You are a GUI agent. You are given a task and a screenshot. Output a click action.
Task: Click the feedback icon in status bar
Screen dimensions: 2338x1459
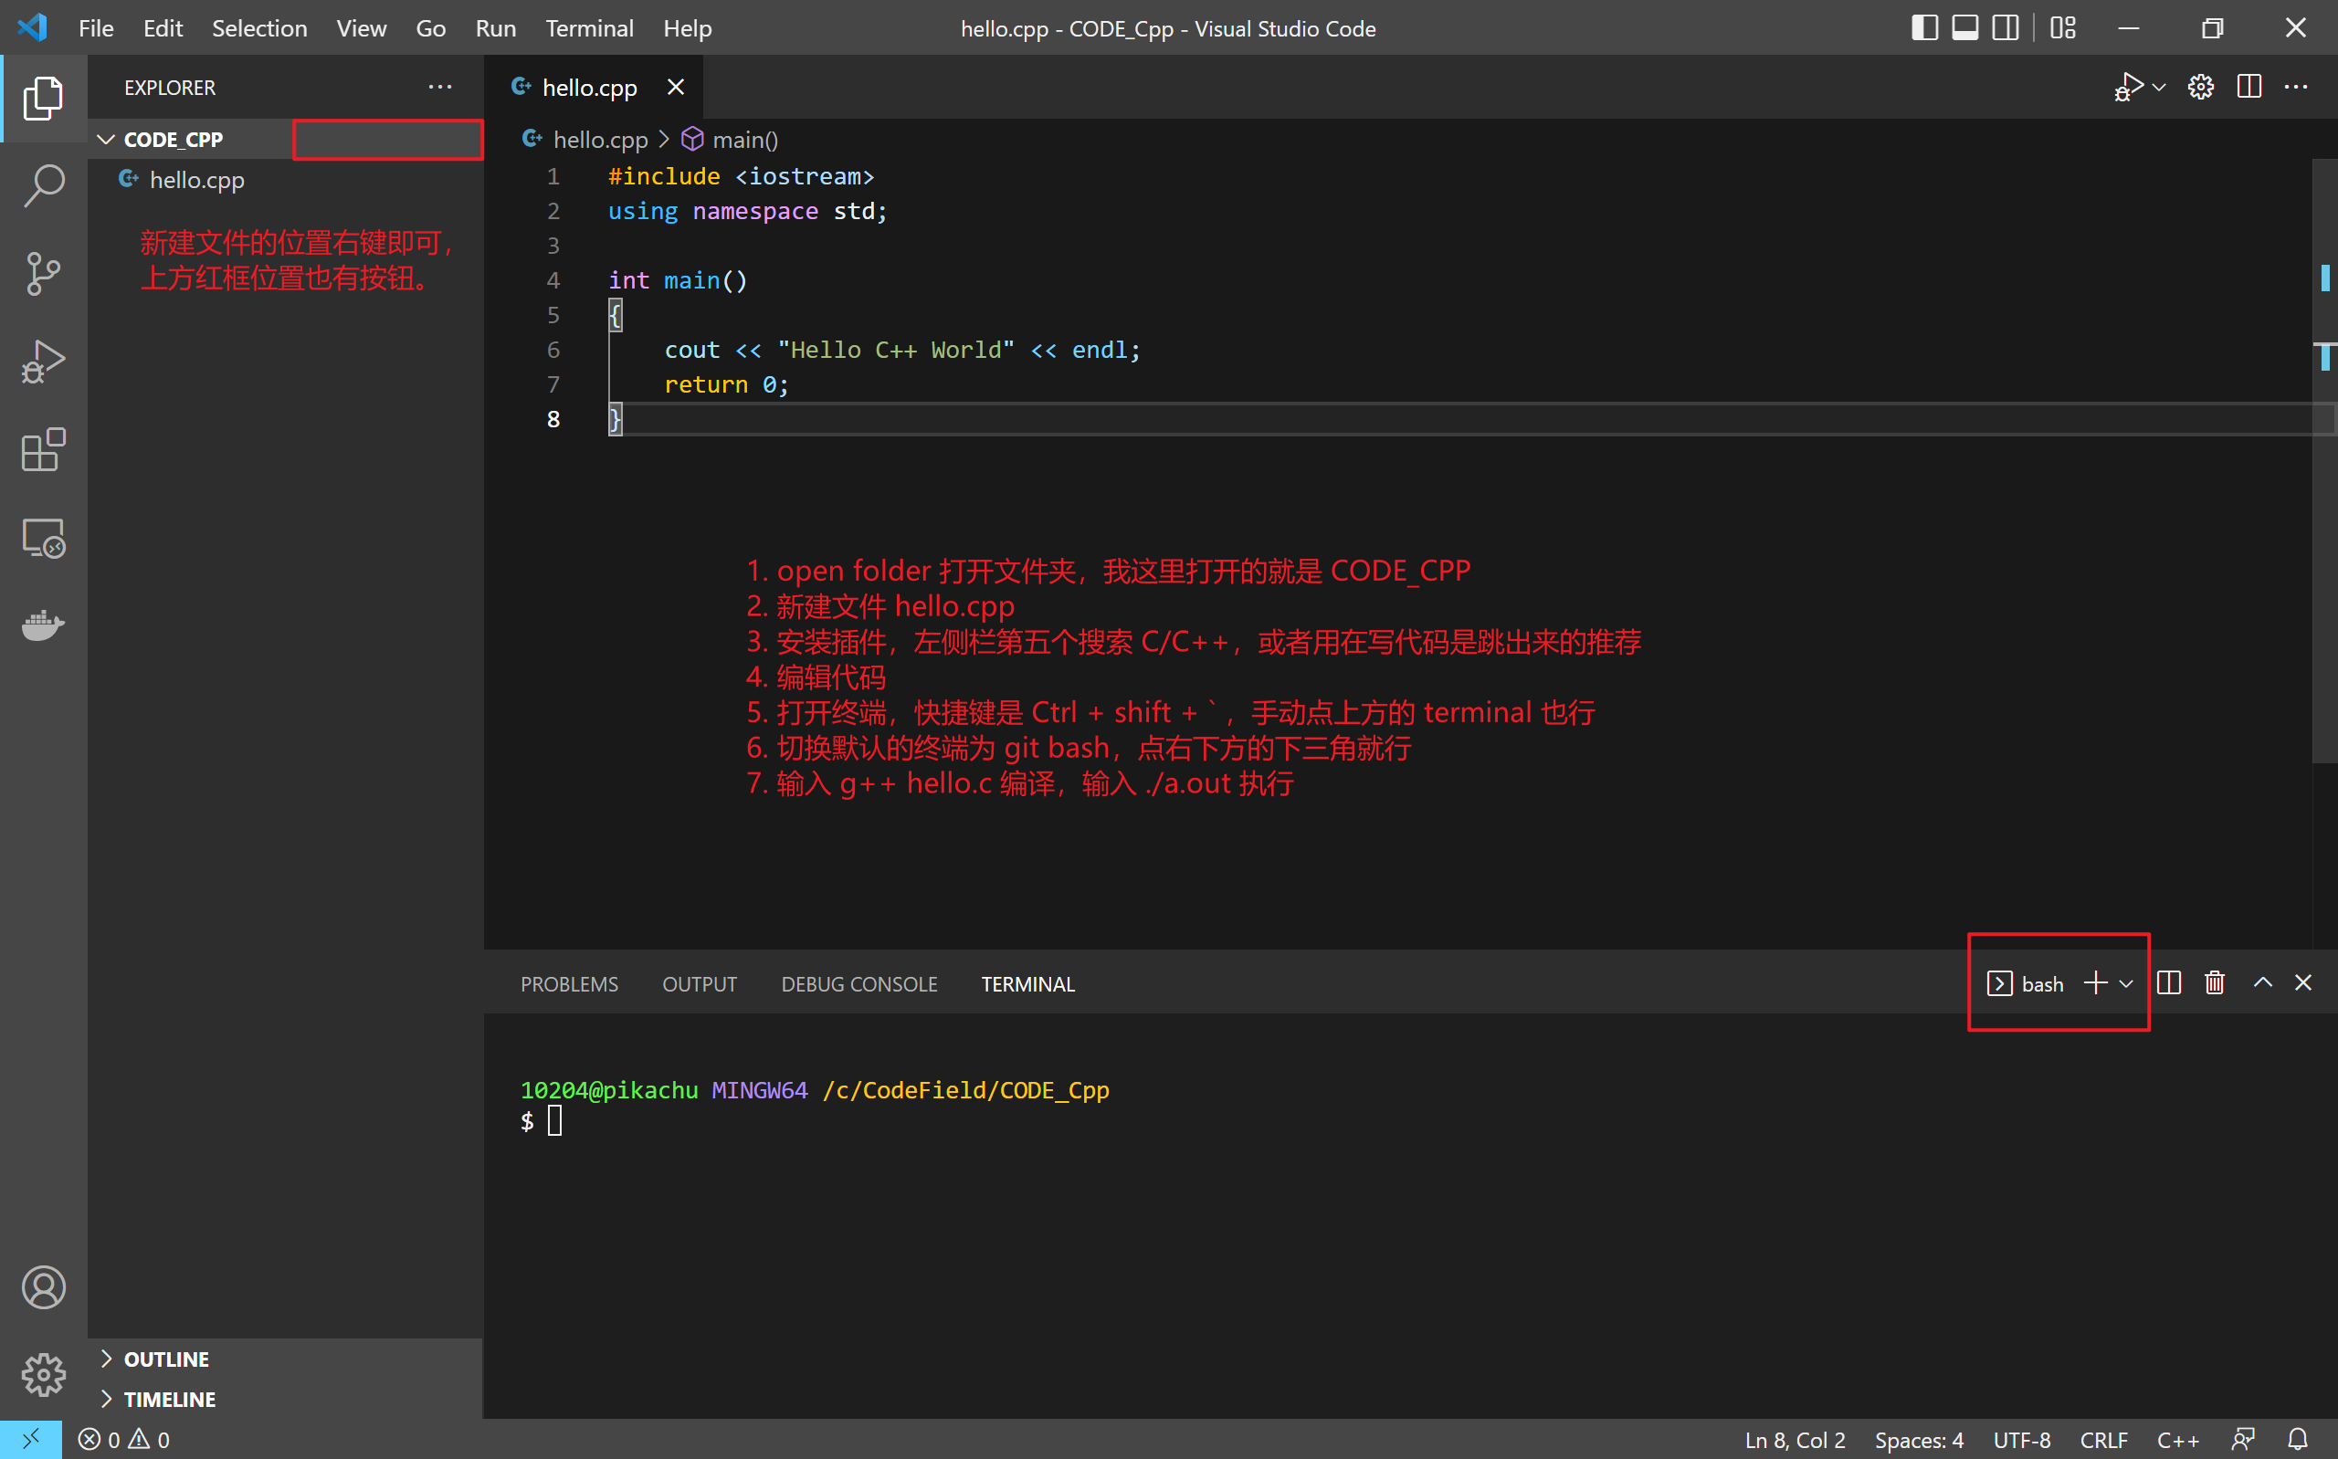click(2243, 1440)
